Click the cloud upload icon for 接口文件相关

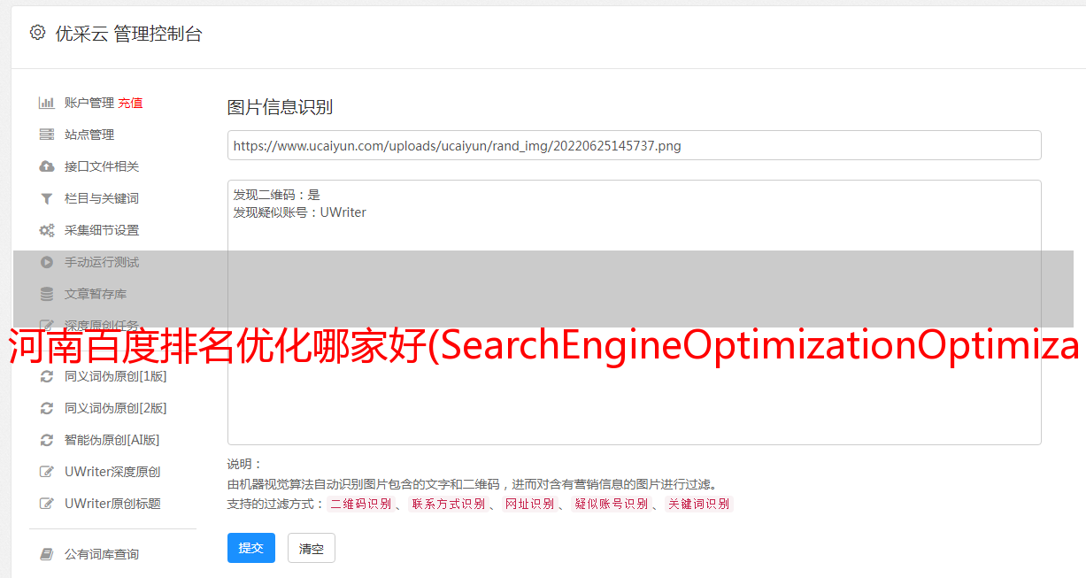coord(47,166)
